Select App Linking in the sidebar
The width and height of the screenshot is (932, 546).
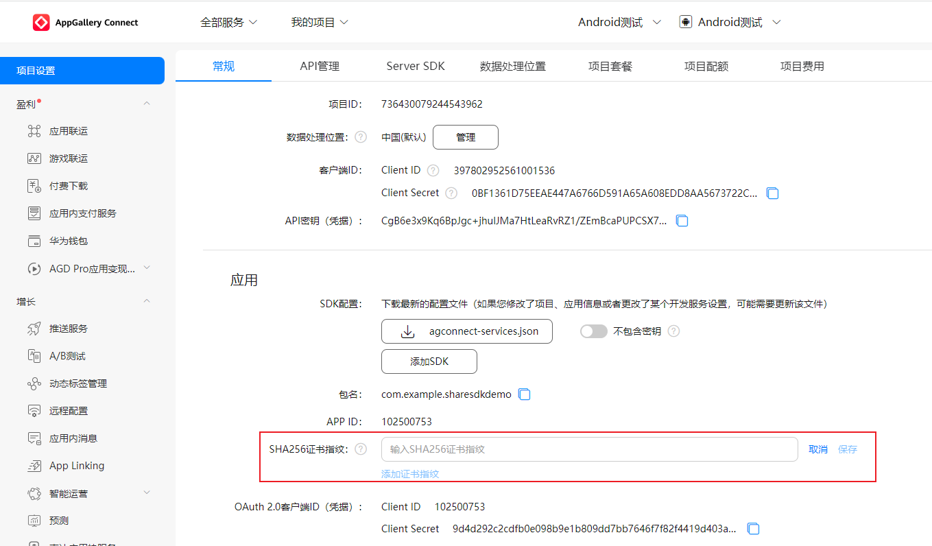coord(75,465)
